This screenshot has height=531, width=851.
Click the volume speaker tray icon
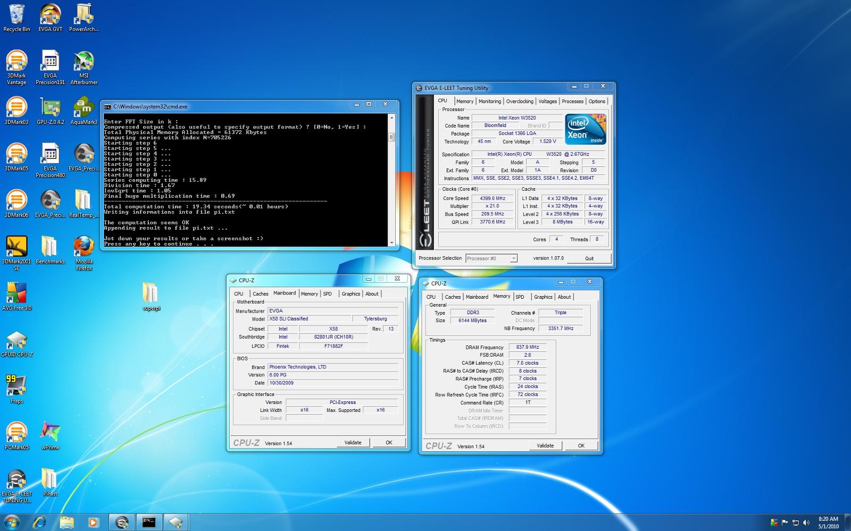[806, 523]
